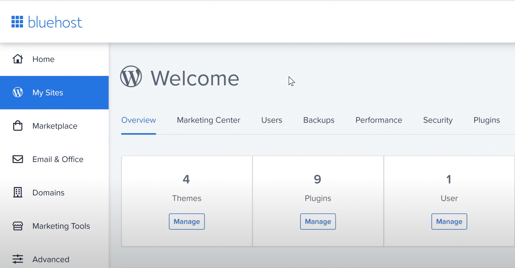Switch to the Users tab
Image resolution: width=515 pixels, height=268 pixels.
click(x=272, y=120)
